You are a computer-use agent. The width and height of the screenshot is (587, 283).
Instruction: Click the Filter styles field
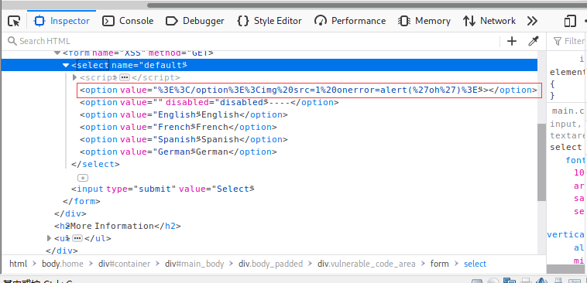pos(569,41)
